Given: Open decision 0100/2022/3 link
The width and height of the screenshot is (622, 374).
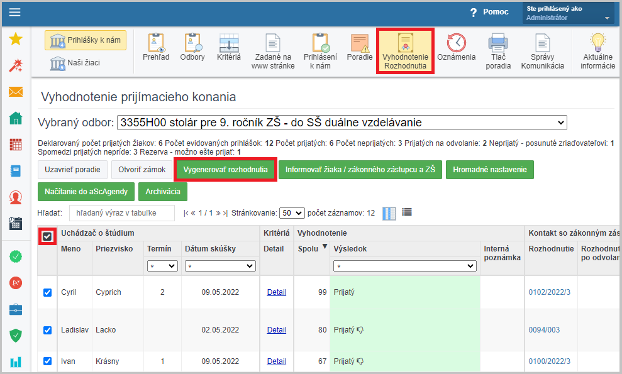Looking at the screenshot, I should 550,361.
